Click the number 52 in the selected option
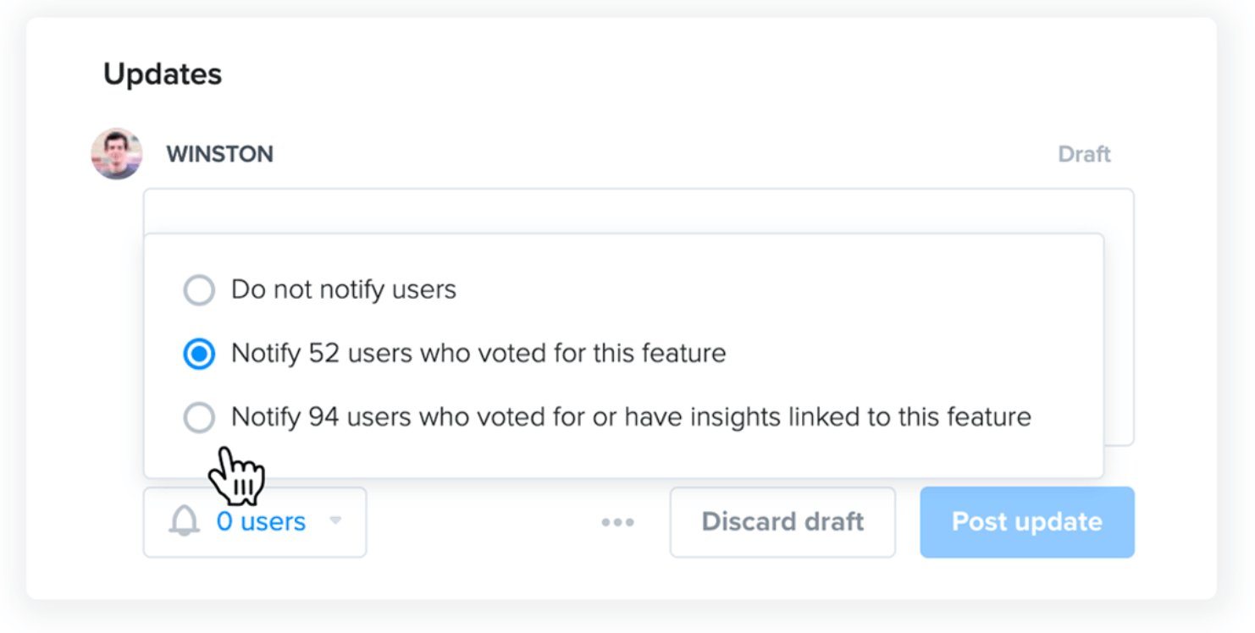Viewport: 1255px width, 633px height. [323, 353]
